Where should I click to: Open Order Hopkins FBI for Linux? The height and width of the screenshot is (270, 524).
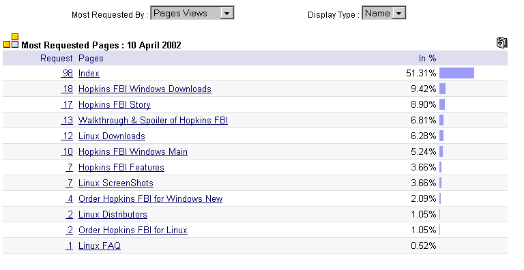point(133,230)
